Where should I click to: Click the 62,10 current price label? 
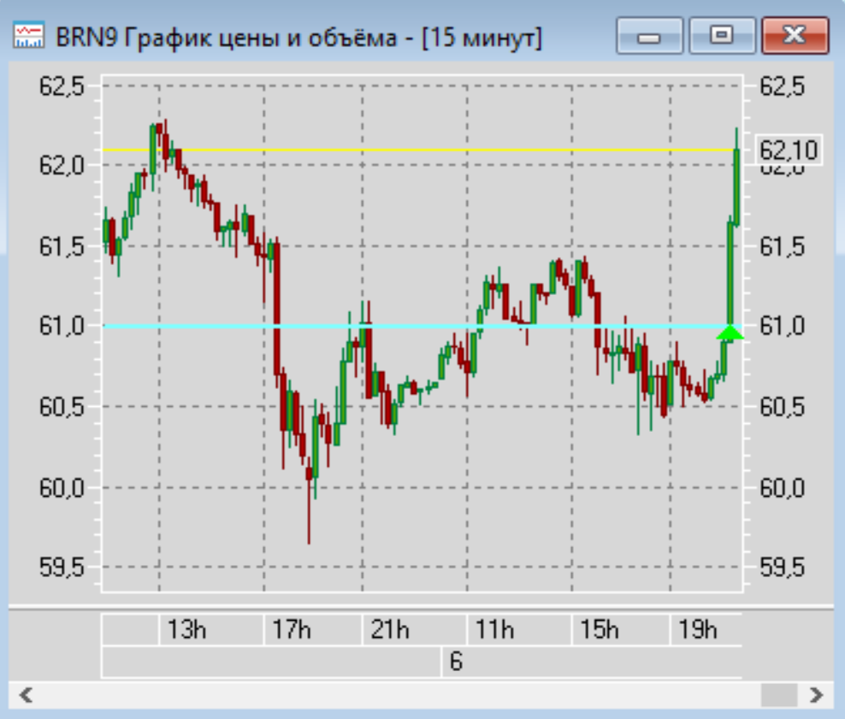click(x=789, y=150)
